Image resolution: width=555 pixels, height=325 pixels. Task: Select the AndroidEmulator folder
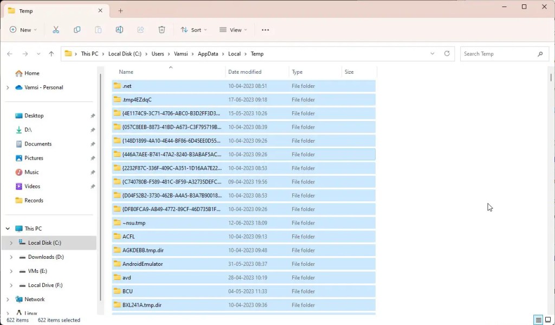(243, 264)
